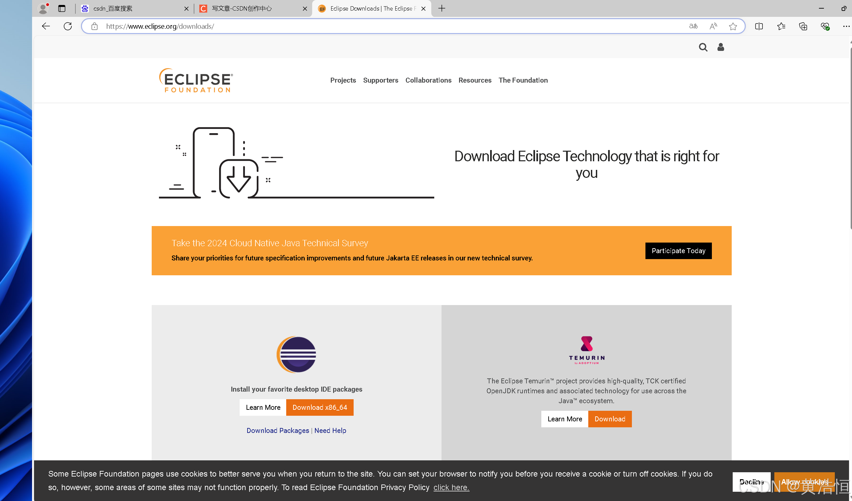
Task: Open browser settings and more menu
Action: [846, 26]
